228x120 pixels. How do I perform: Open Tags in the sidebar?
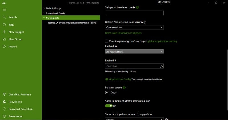11,25
